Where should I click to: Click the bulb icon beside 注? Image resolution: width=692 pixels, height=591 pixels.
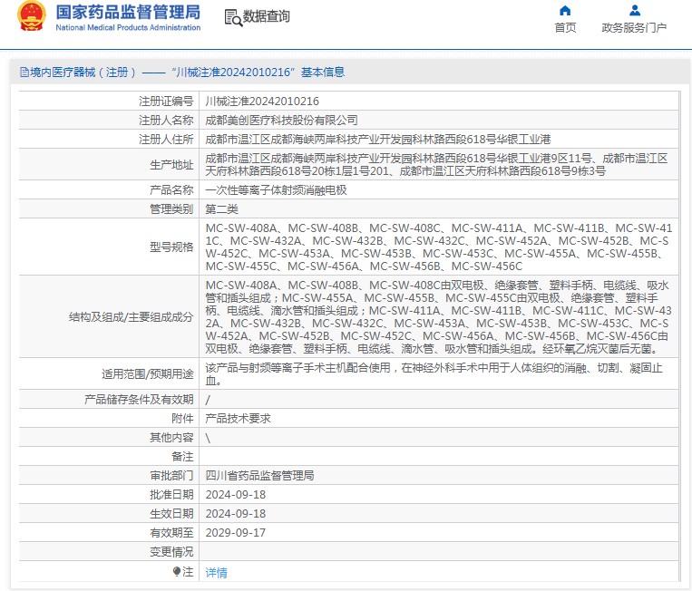pos(176,572)
